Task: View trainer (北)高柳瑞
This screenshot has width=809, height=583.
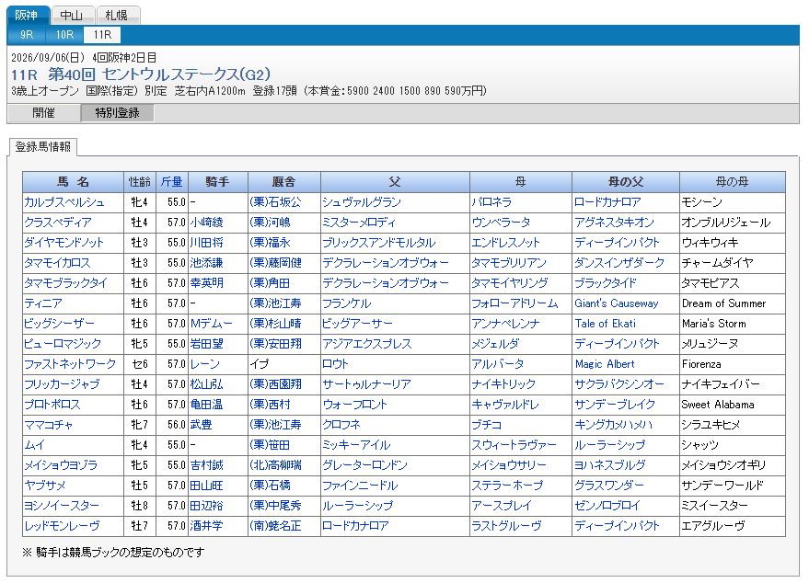Action: coord(275,465)
